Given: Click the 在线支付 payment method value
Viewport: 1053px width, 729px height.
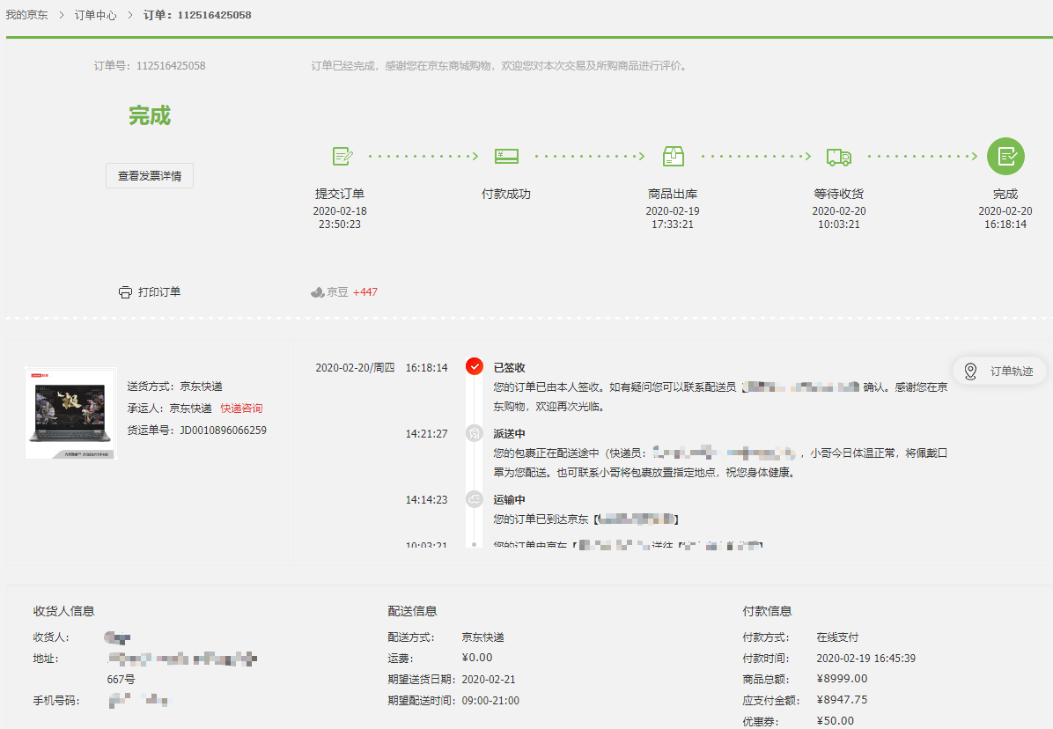Looking at the screenshot, I should 837,637.
